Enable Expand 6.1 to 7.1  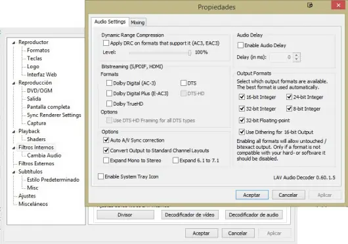(x=175, y=160)
